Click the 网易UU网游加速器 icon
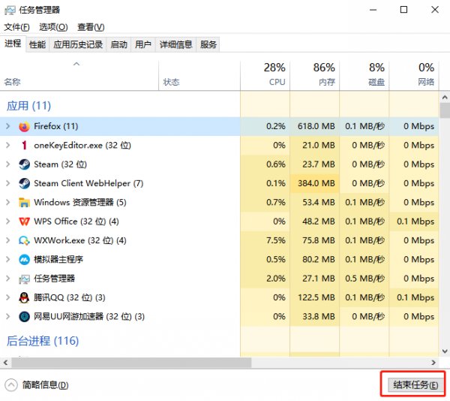Viewport: 450px width, 401px height. click(x=24, y=317)
